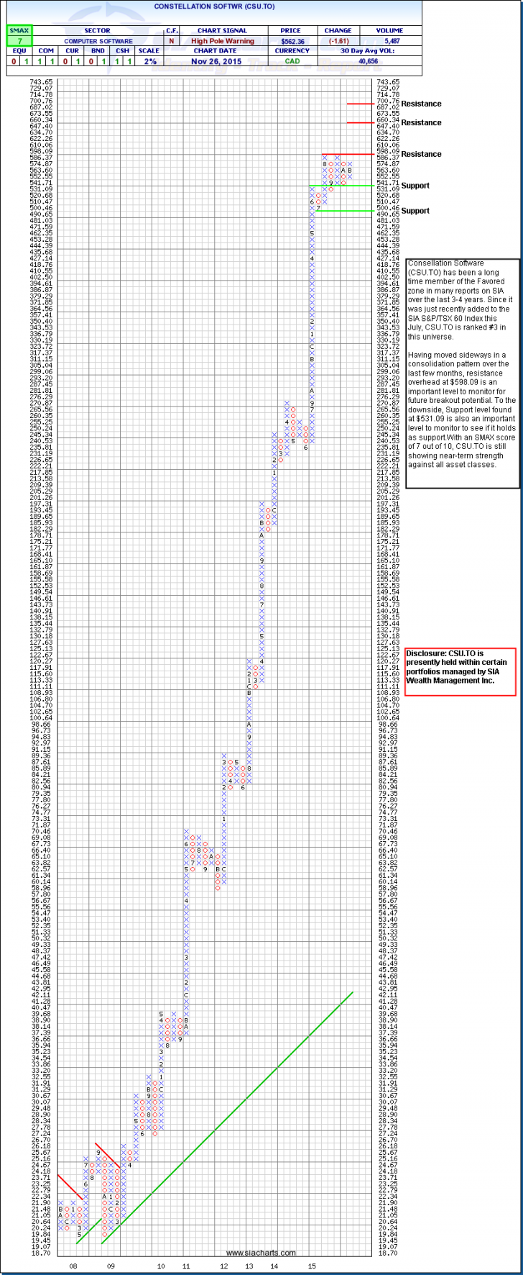Screen dimensions: 523x1275
Task: Click the Support label at 500.46
Action: tap(415, 211)
